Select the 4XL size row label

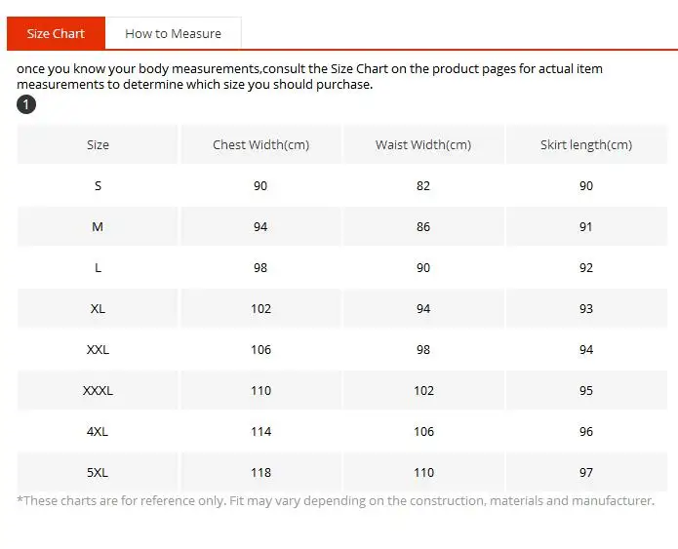point(98,431)
